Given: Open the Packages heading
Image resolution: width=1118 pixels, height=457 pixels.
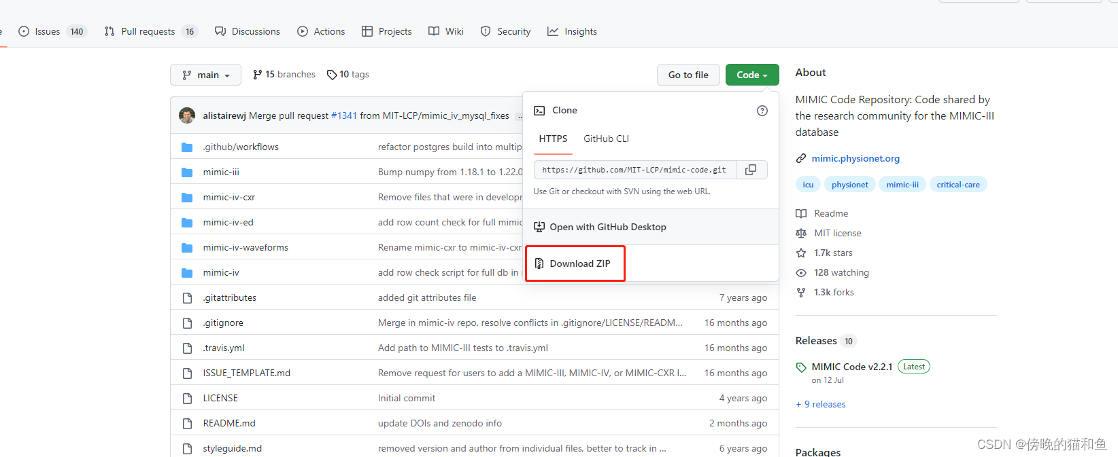Looking at the screenshot, I should point(818,452).
